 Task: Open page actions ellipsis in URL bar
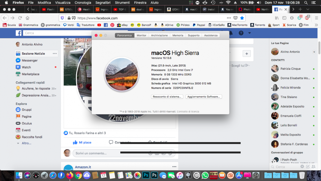229,18
